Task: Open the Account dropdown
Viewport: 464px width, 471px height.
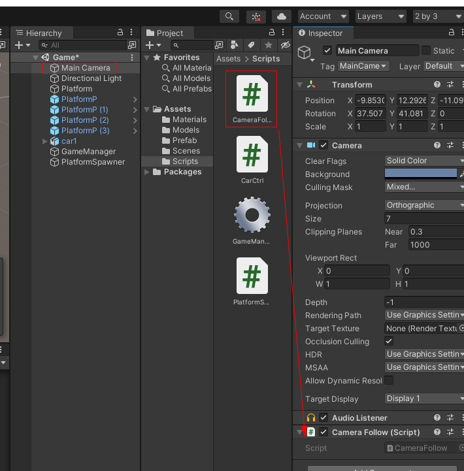Action: tap(323, 16)
